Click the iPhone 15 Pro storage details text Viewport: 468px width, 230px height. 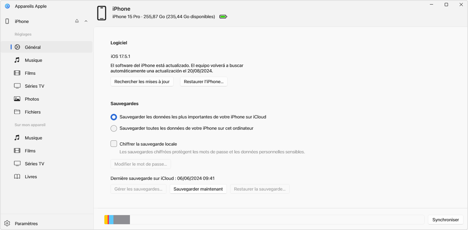point(163,17)
